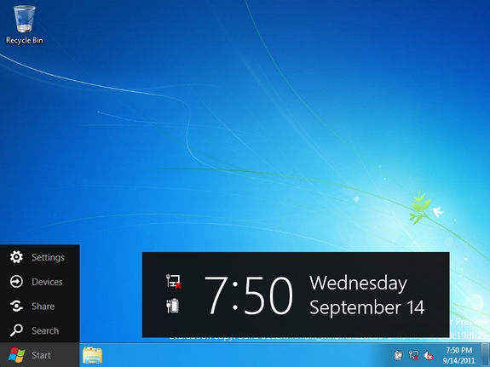490x367 pixels.
Task: Click the 9/14/2011 date in taskbar
Action: tap(459, 360)
